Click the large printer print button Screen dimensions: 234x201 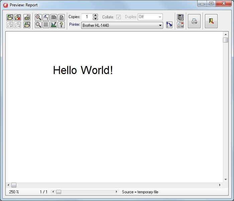[x=194, y=21]
